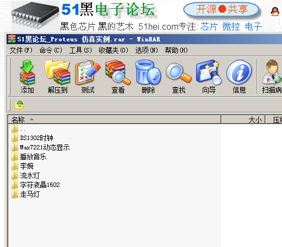This screenshot has height=247, width=282.
Task: Select folder icon of Max7221动态显示
Action: (x=14, y=147)
